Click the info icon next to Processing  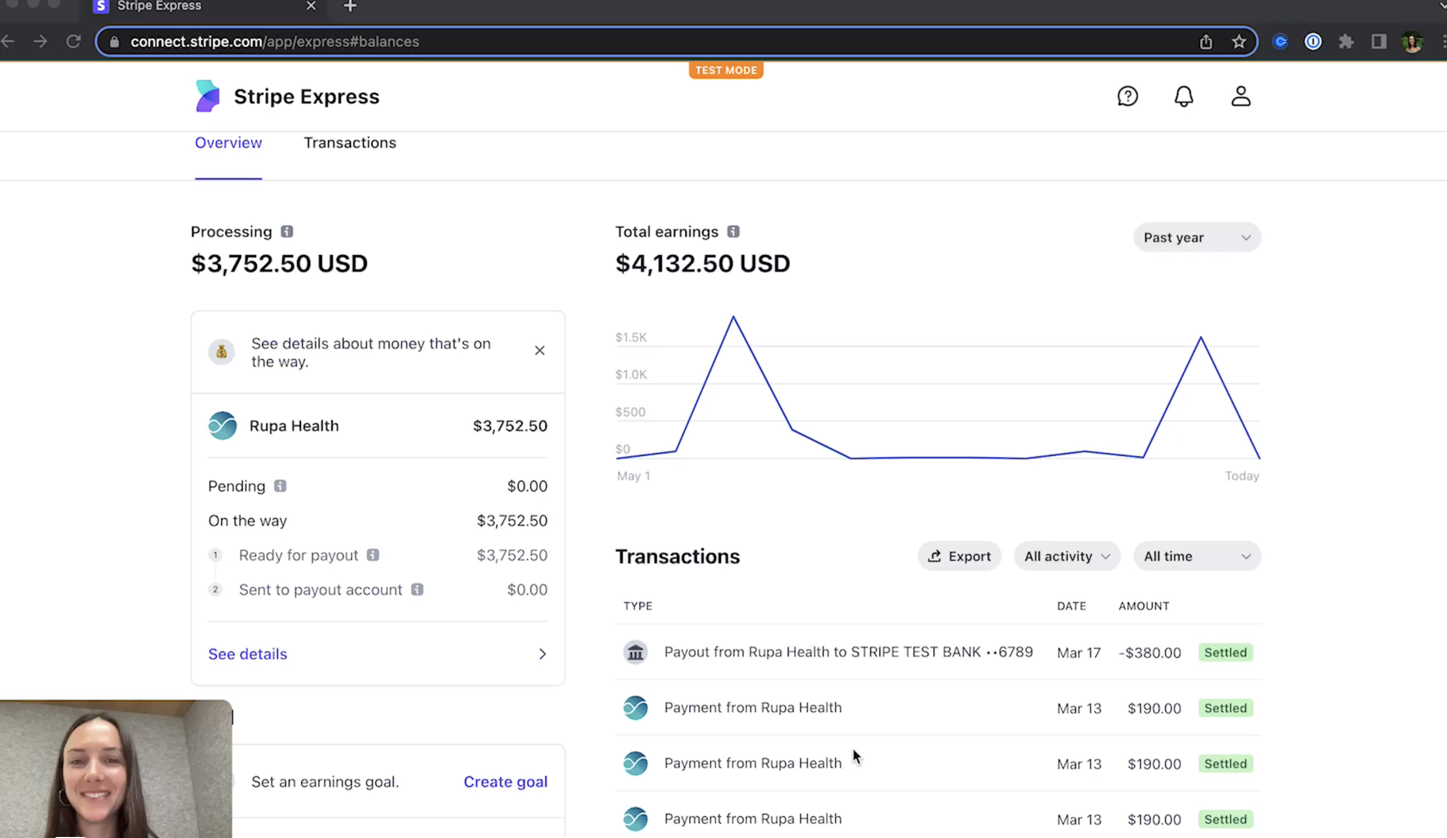click(x=286, y=231)
